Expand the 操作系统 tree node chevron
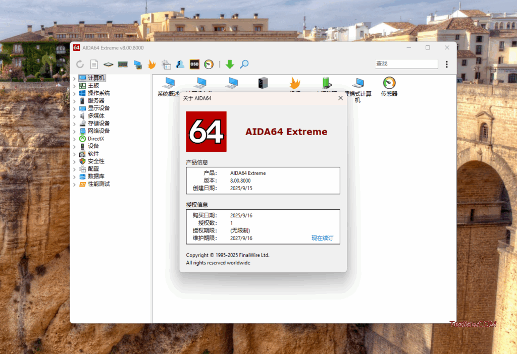Screen dimensions: 517x354 pos(75,93)
